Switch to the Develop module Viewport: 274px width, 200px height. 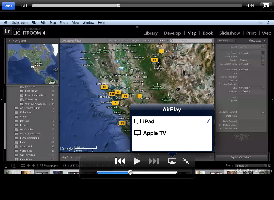click(x=172, y=33)
